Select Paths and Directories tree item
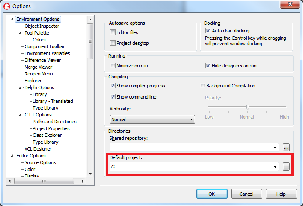This screenshot has height=206, width=303. (54, 122)
